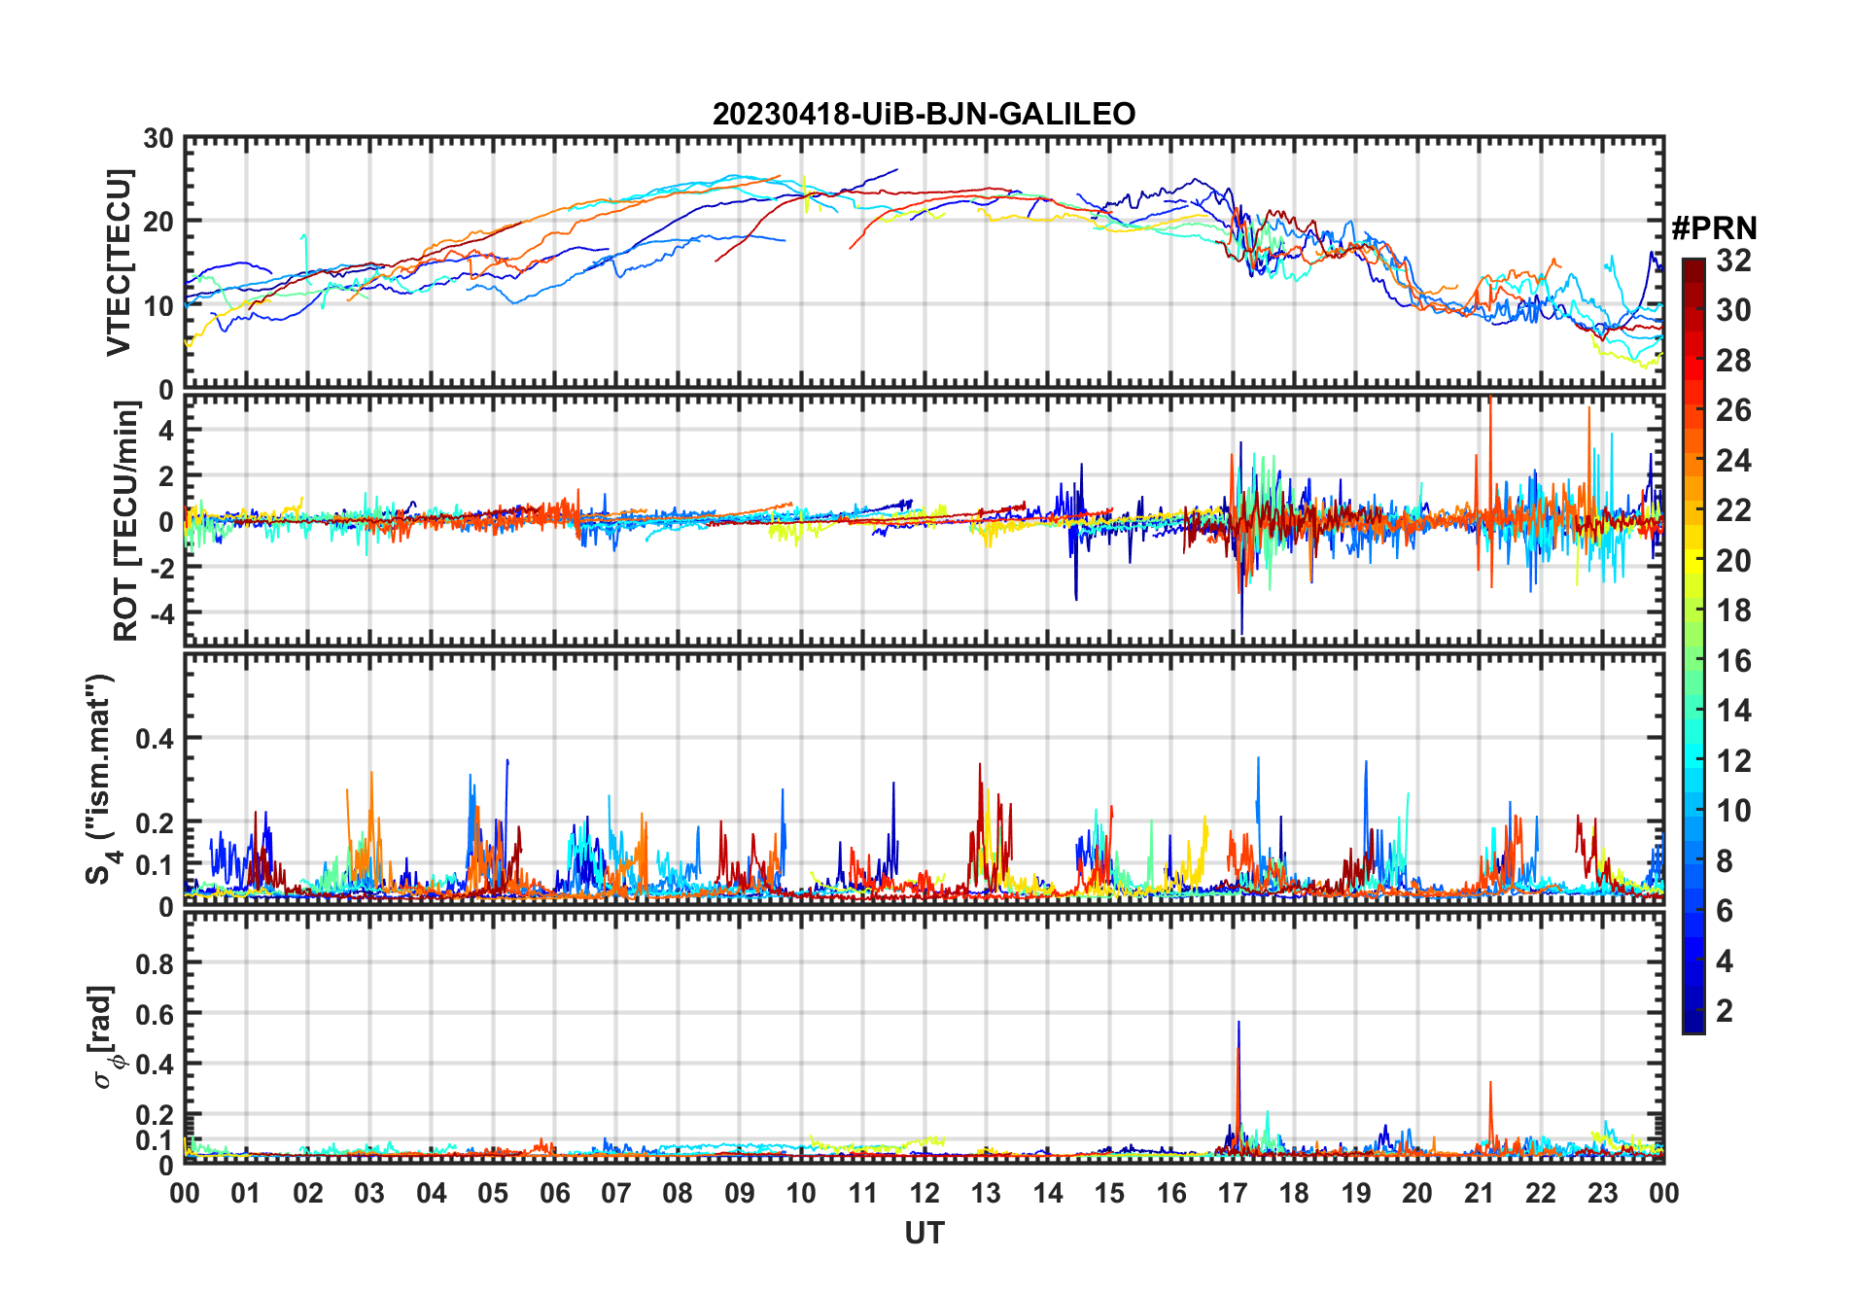Click S4 axis tick label 0.4
The width and height of the screenshot is (1849, 1293).
click(155, 738)
